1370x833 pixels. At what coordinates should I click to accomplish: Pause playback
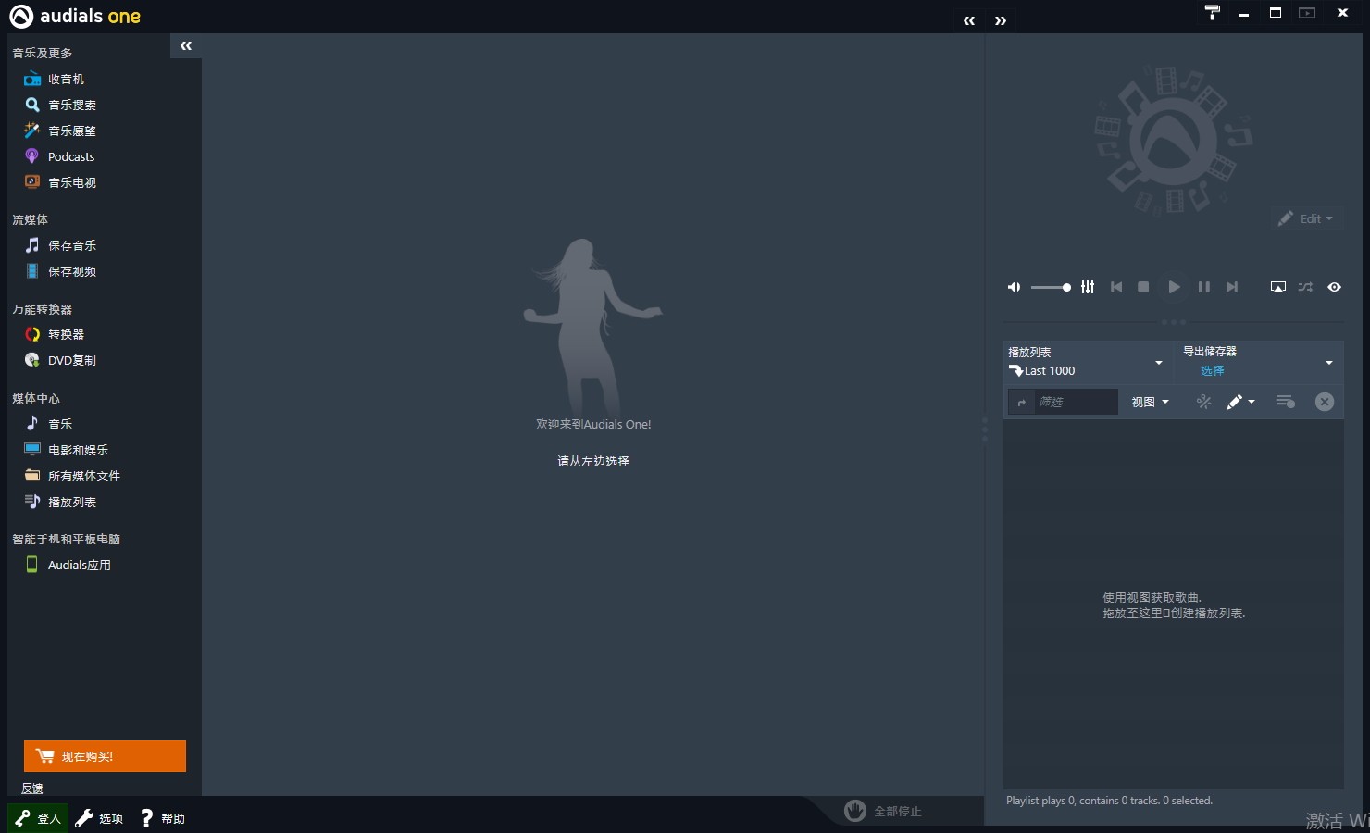[x=1203, y=287]
